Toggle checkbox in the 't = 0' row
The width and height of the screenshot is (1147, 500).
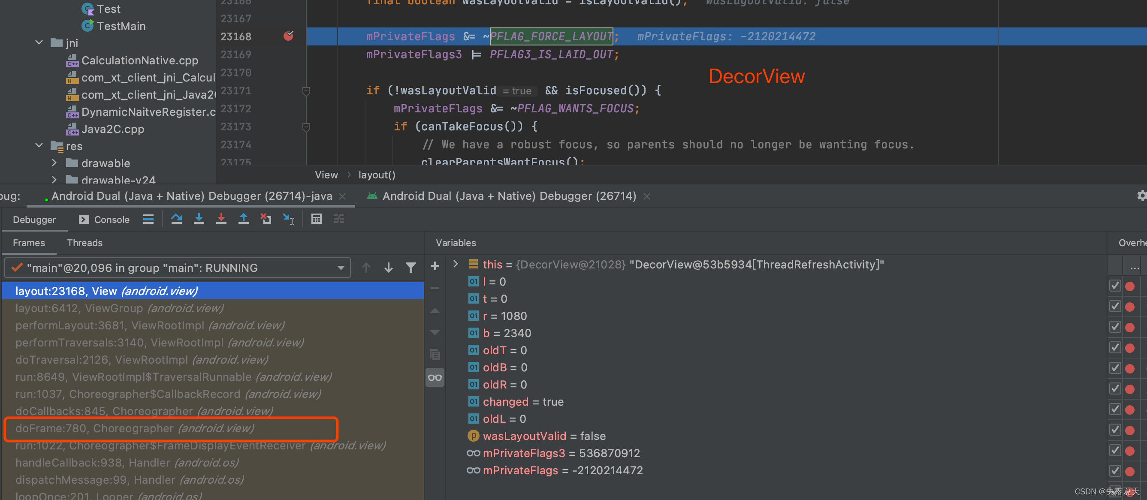pos(1114,306)
